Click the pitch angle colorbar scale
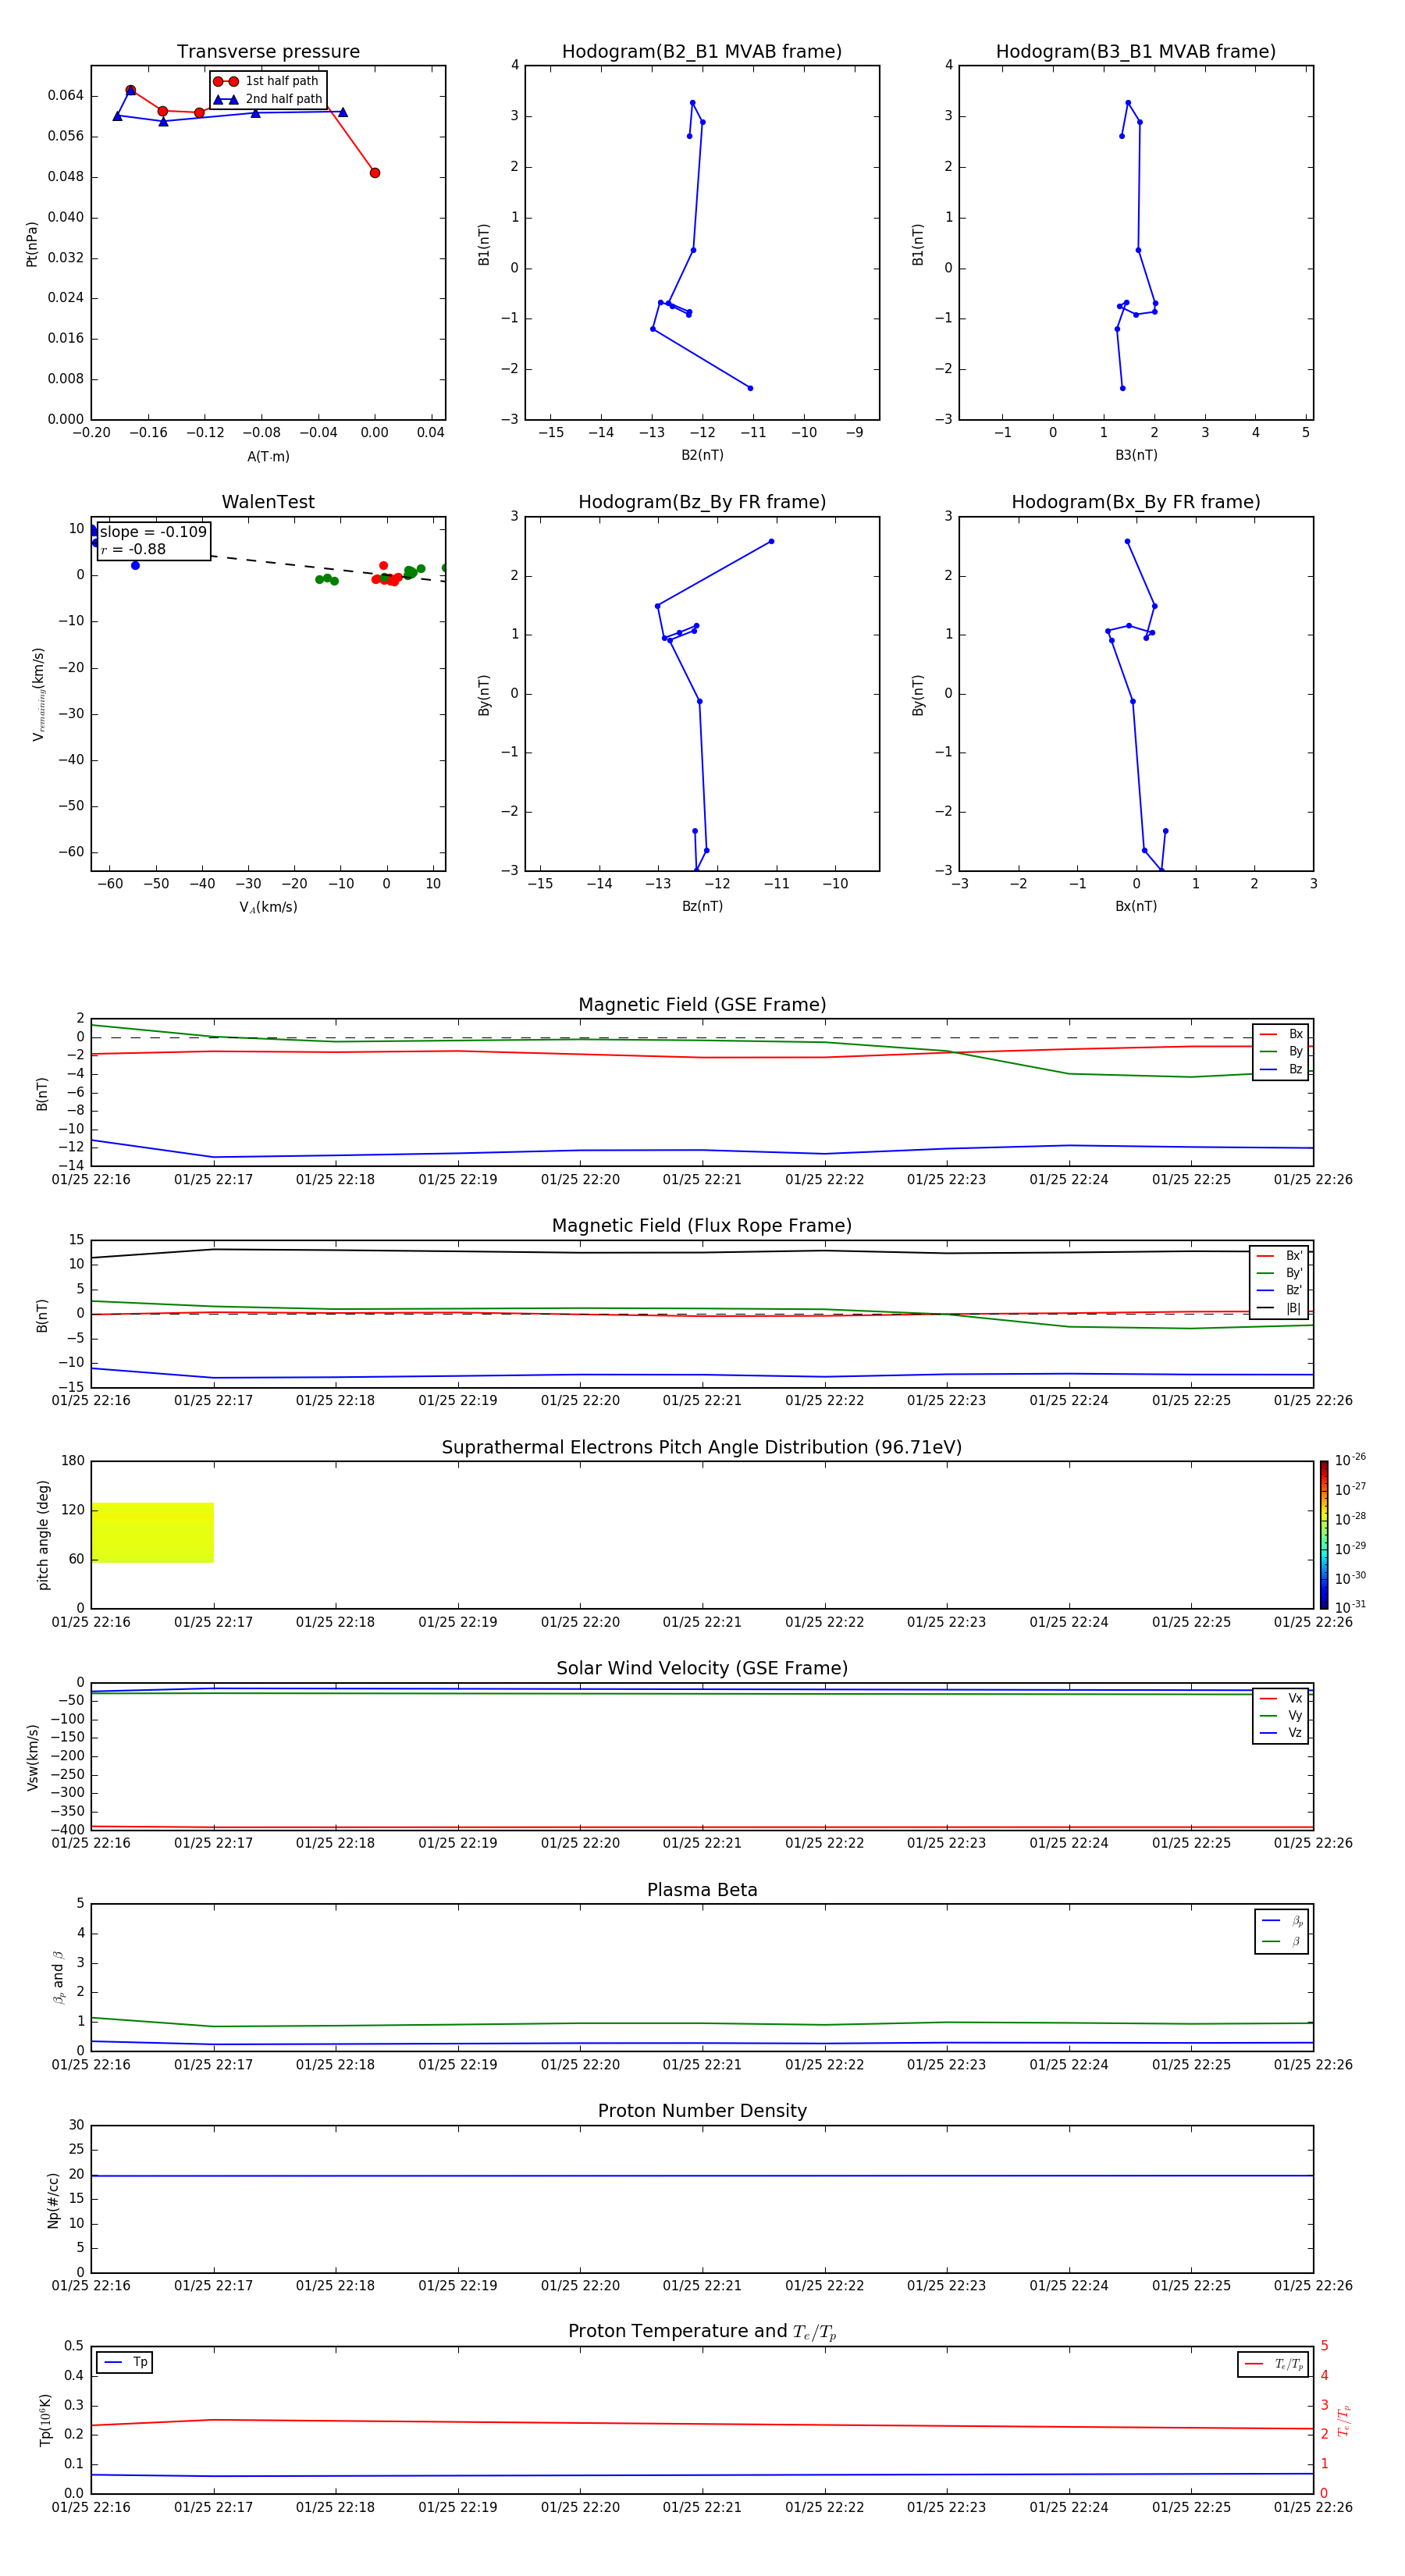The height and width of the screenshot is (2576, 1405). pos(1324,1534)
